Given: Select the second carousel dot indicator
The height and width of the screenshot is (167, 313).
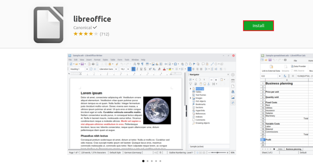Looking at the screenshot, I should click(x=147, y=161).
